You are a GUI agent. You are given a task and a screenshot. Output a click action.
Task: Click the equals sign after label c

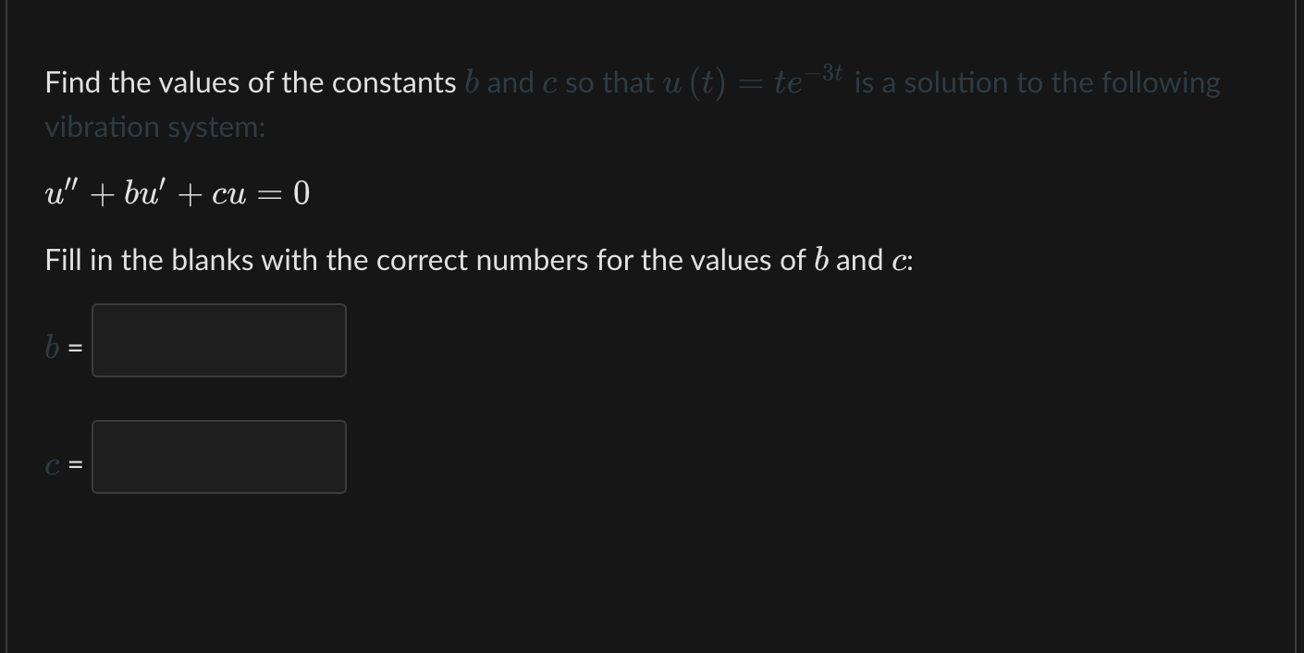pos(76,466)
